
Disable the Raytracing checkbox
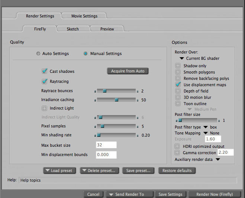[x=45, y=81]
